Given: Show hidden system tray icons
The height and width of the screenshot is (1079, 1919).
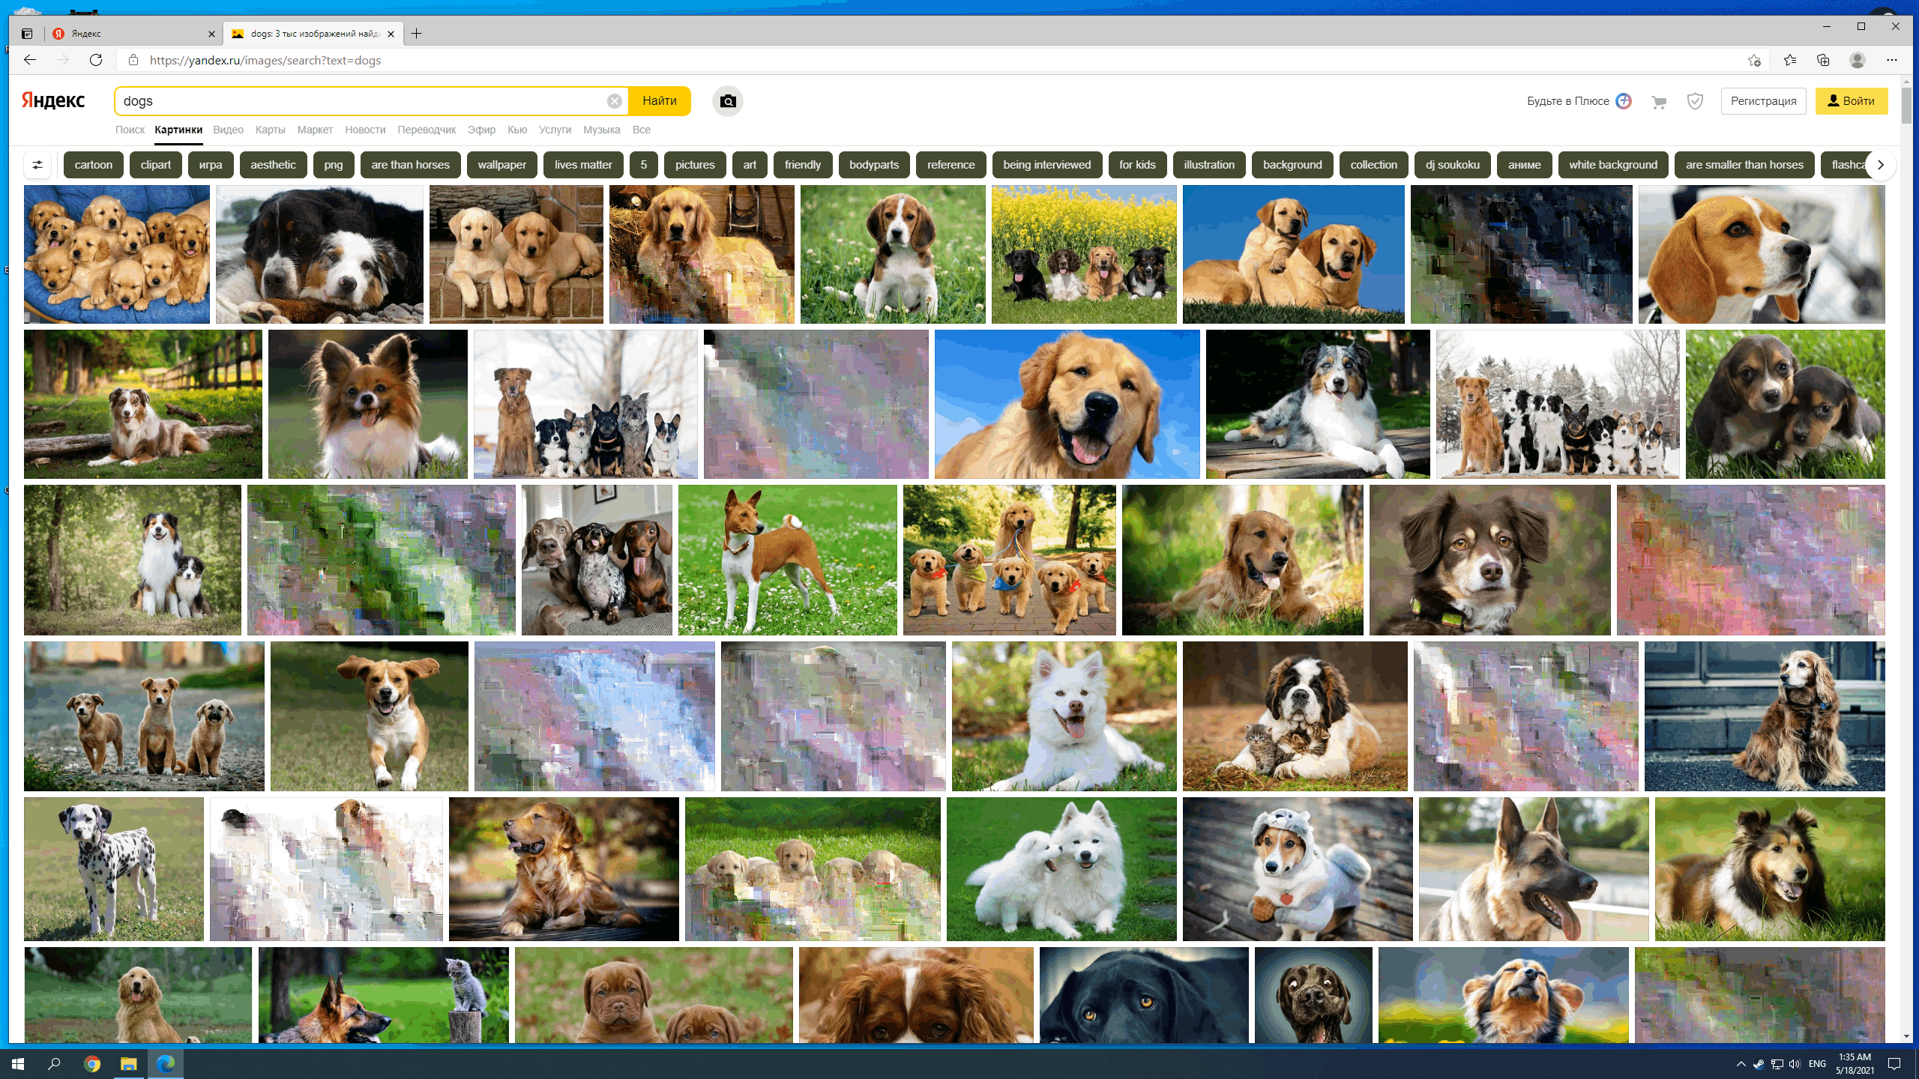Looking at the screenshot, I should pos(1741,1064).
